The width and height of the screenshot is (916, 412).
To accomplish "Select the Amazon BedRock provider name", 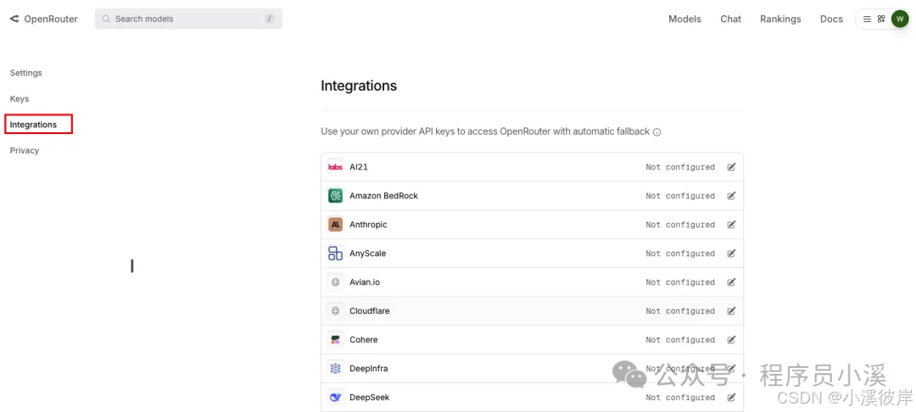I will [384, 196].
